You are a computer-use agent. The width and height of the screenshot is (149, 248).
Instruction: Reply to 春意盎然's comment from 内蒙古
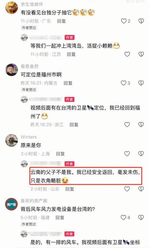(x=68, y=83)
